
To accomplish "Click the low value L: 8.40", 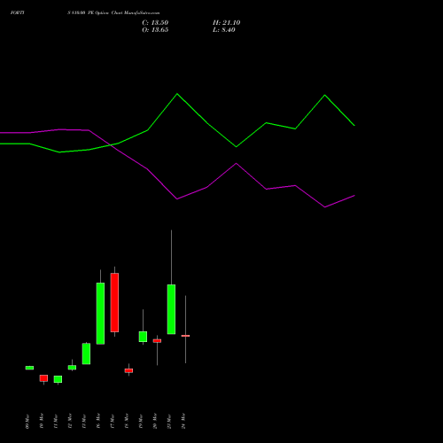I will [x=224, y=30].
